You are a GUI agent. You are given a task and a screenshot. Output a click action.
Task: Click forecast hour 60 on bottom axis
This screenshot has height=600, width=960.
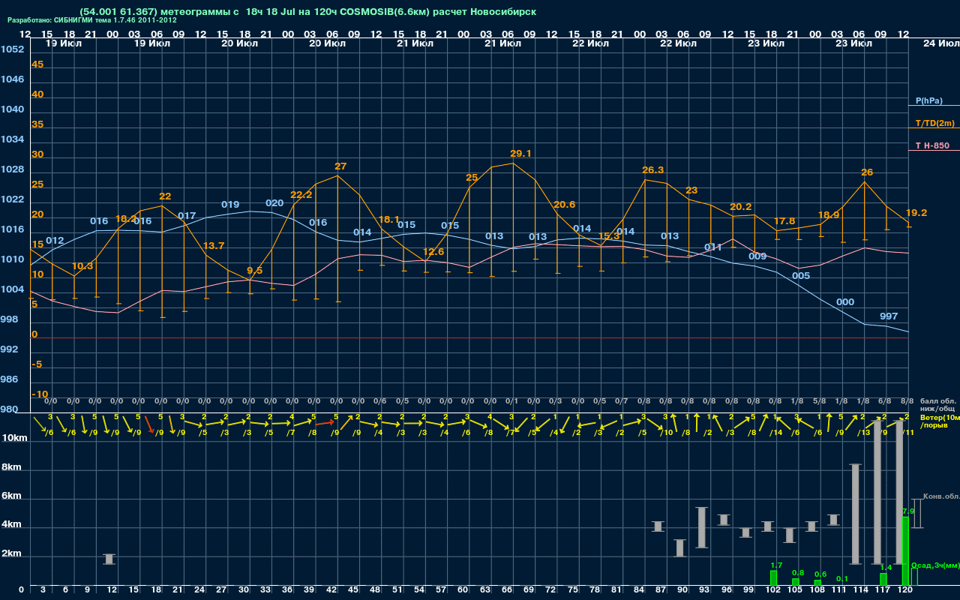pos(463,591)
